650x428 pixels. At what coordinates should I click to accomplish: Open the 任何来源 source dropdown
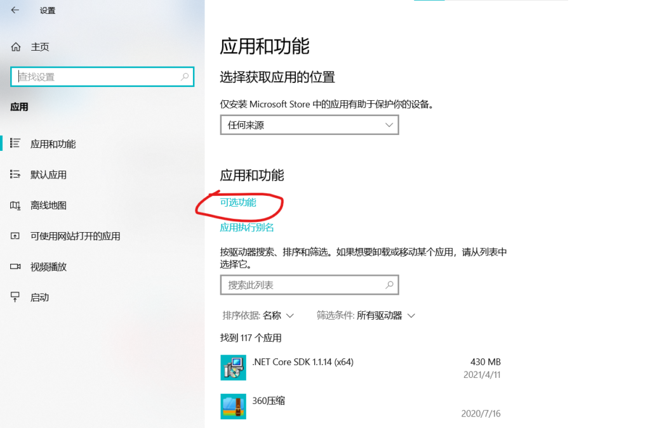pyautogui.click(x=309, y=125)
